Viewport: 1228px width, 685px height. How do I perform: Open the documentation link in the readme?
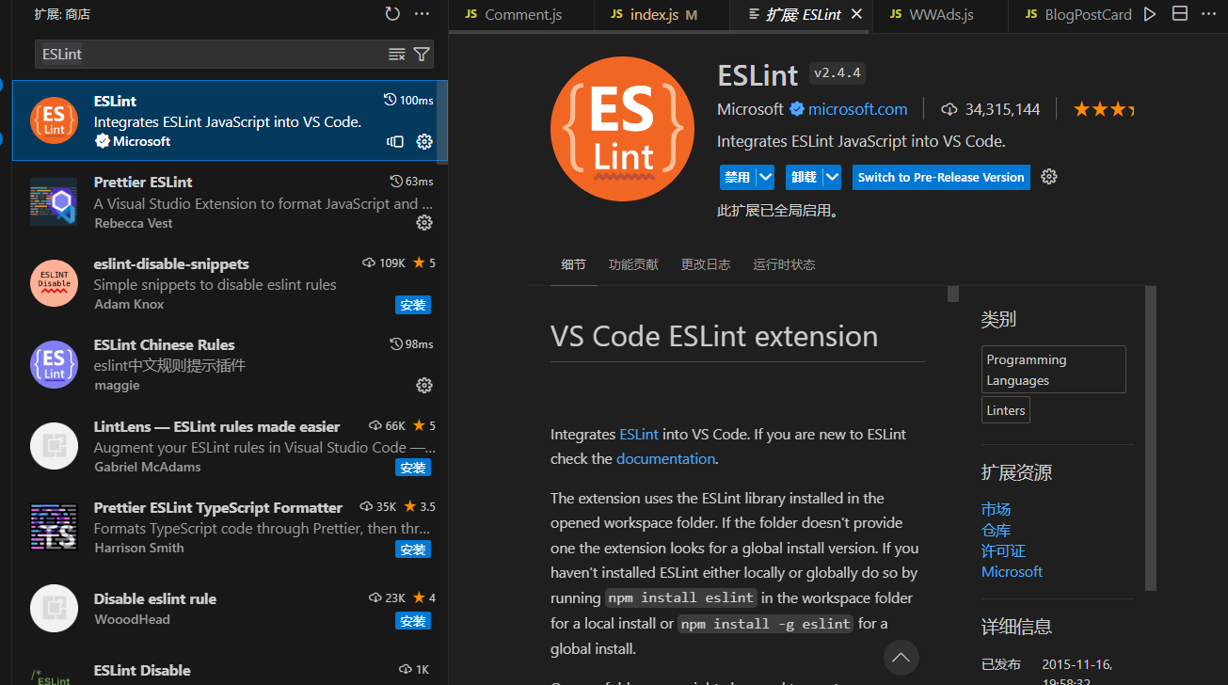666,459
